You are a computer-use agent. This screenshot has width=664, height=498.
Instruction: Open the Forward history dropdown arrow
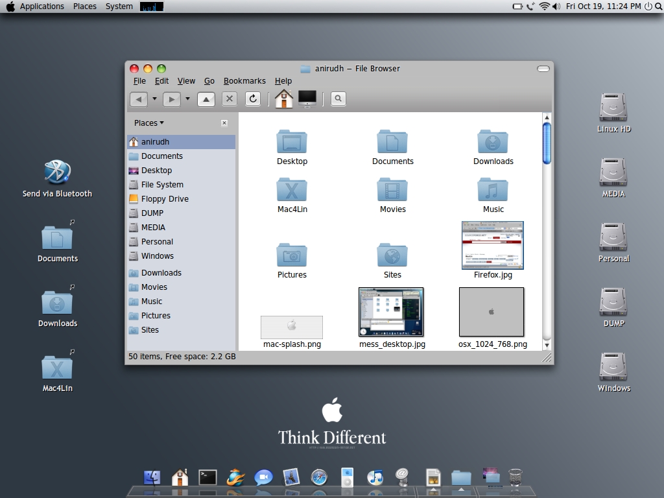coord(187,99)
